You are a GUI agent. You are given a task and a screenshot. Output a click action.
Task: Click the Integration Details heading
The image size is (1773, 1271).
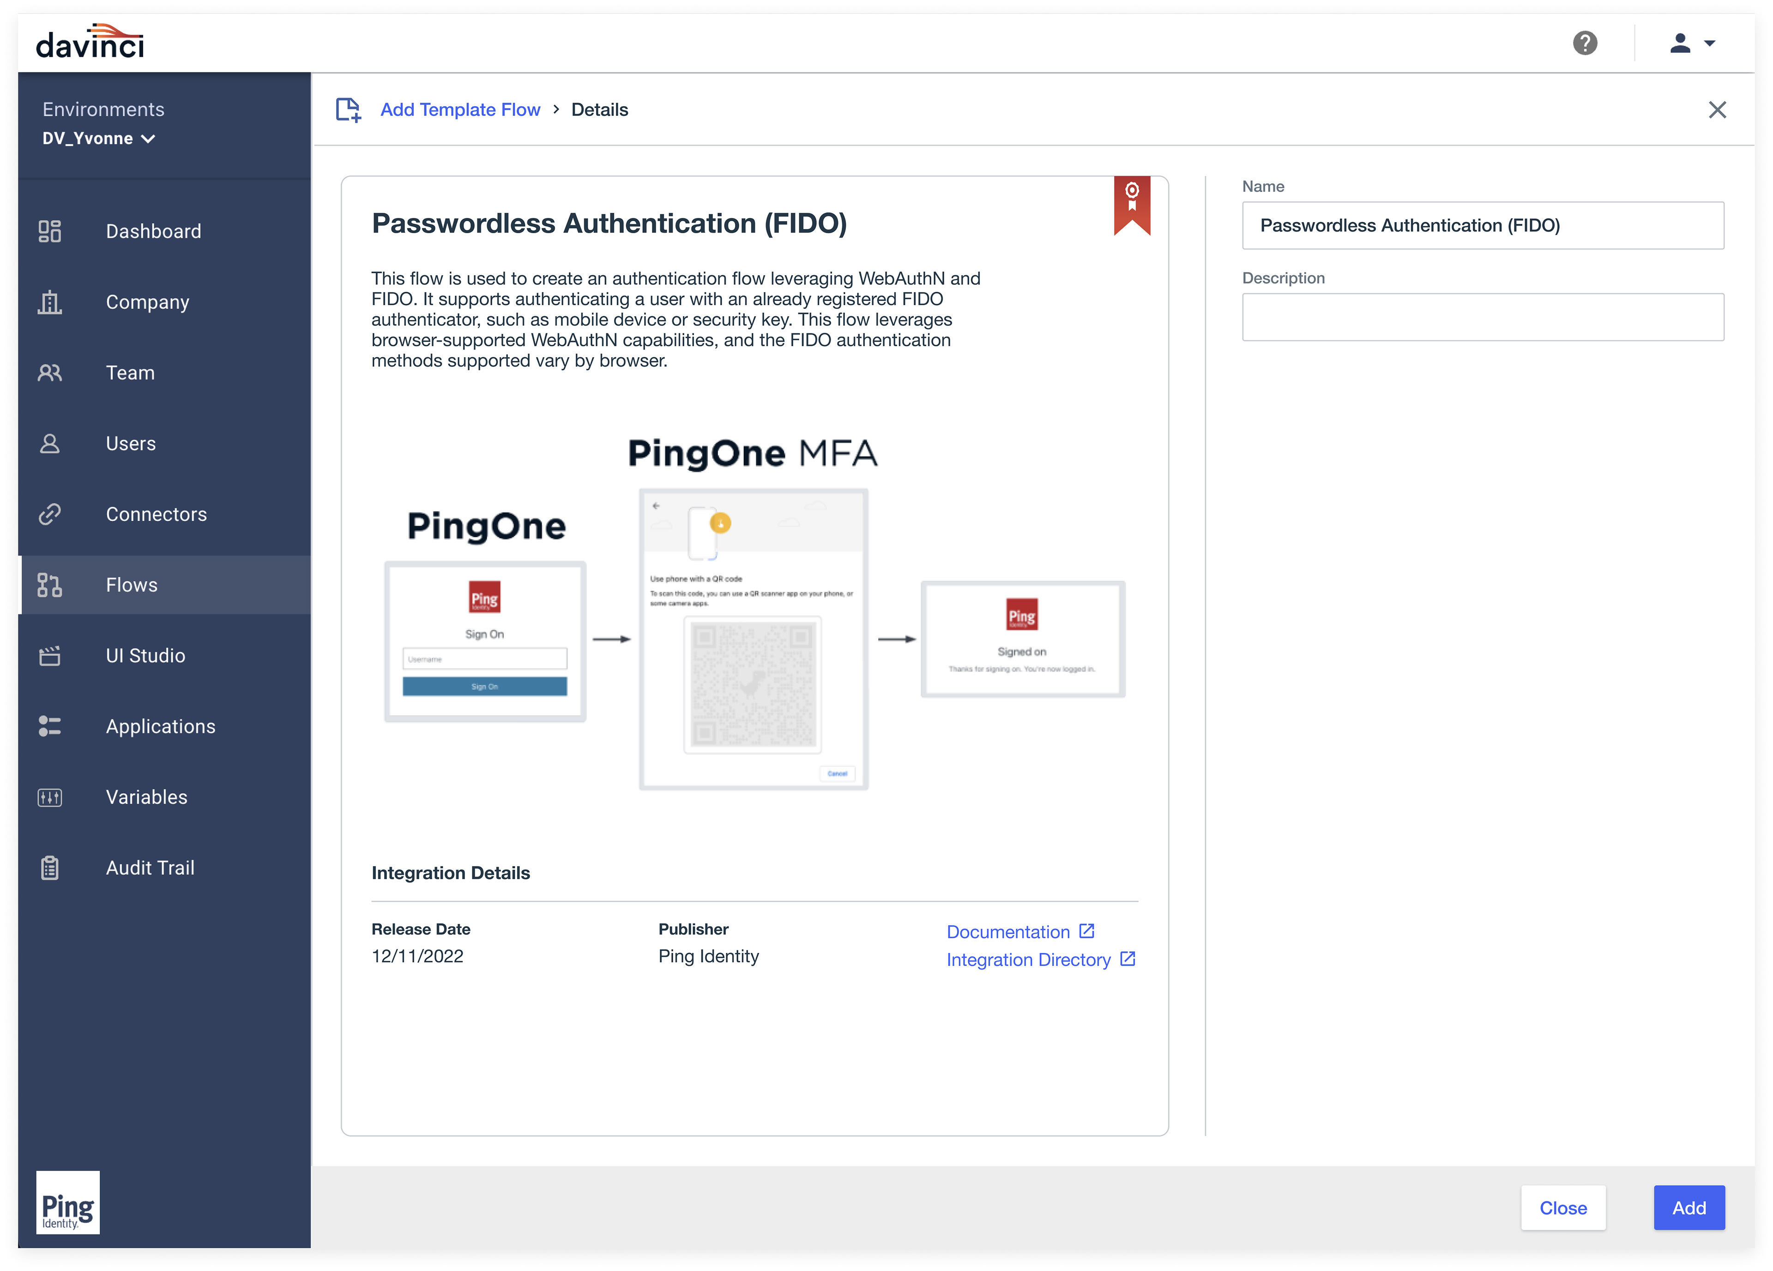point(451,873)
